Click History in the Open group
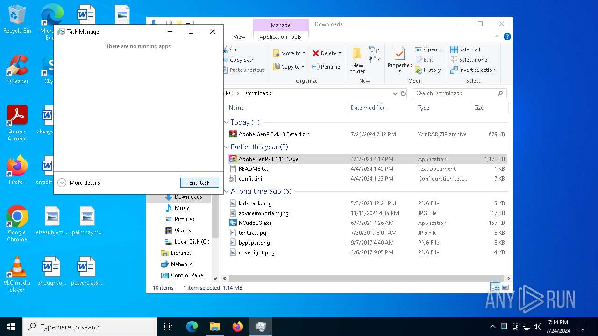This screenshot has height=336, width=598. pyautogui.click(x=428, y=70)
